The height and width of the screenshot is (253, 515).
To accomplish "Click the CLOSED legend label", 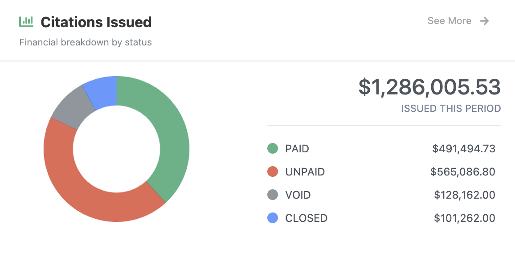I will tap(307, 218).
